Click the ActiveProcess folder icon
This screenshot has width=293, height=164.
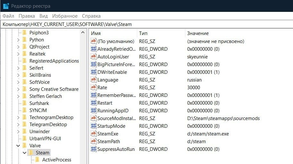tap(37, 160)
